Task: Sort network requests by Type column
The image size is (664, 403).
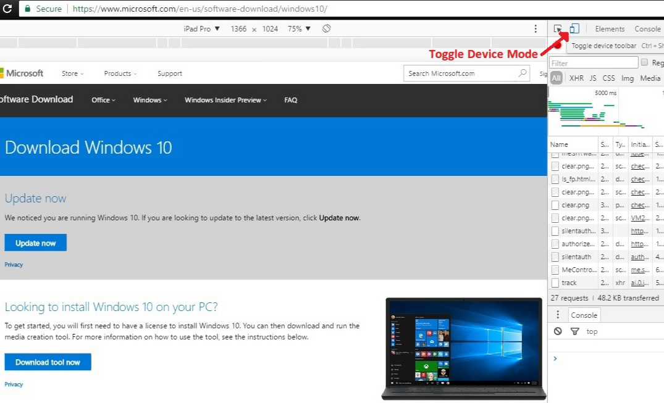Action: (620, 144)
